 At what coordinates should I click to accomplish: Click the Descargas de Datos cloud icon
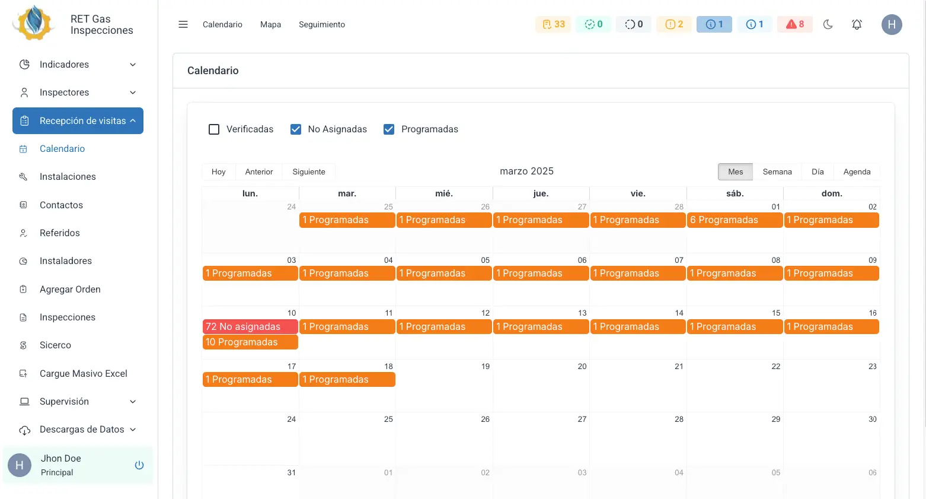[x=24, y=430]
